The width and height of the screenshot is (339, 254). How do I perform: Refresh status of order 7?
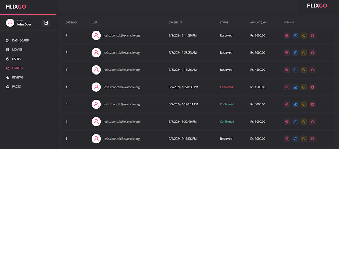pos(304,36)
